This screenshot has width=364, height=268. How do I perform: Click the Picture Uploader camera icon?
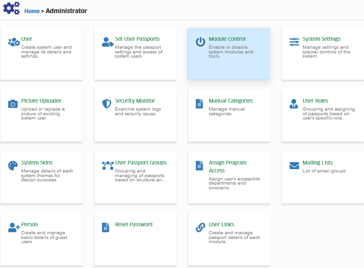[13, 104]
